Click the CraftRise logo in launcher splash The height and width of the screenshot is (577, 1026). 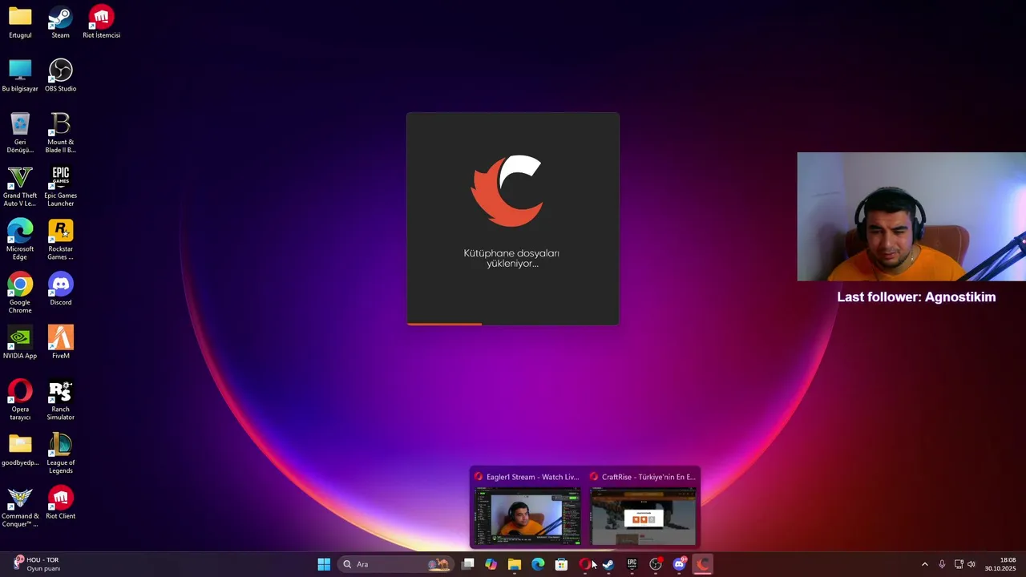(507, 192)
